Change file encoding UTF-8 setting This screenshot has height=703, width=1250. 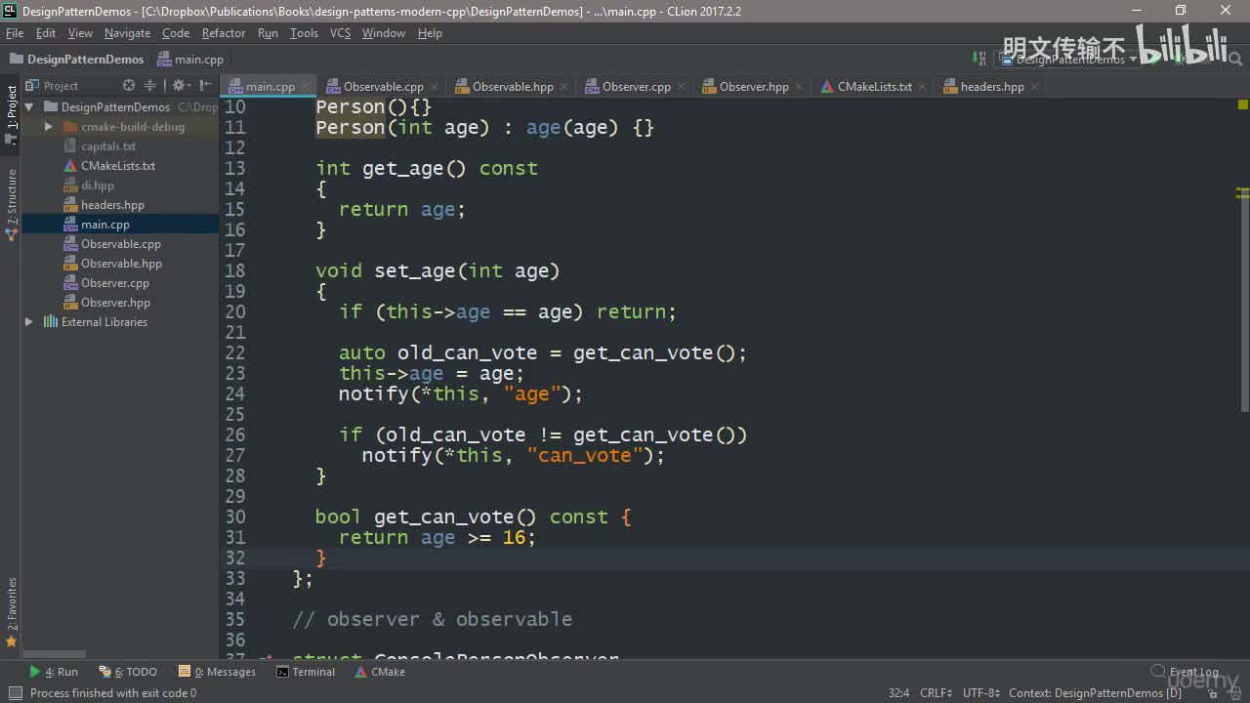coord(981,693)
